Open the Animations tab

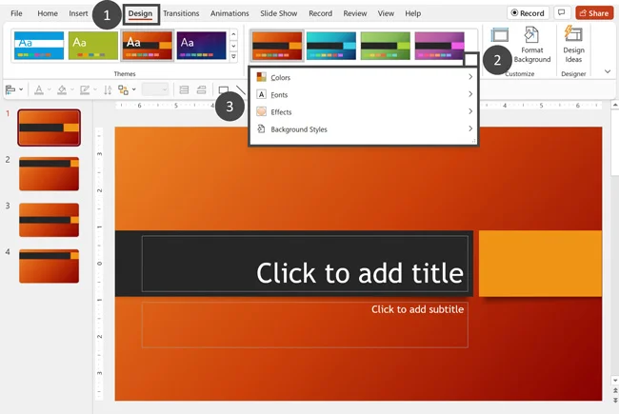(x=230, y=13)
